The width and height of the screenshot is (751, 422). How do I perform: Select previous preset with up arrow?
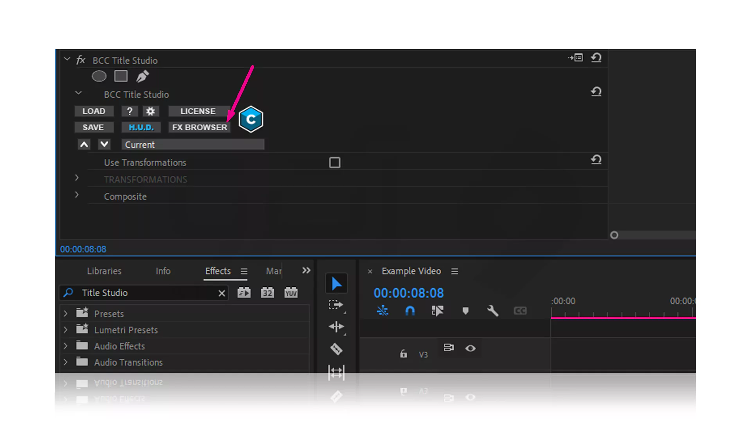pyautogui.click(x=84, y=145)
